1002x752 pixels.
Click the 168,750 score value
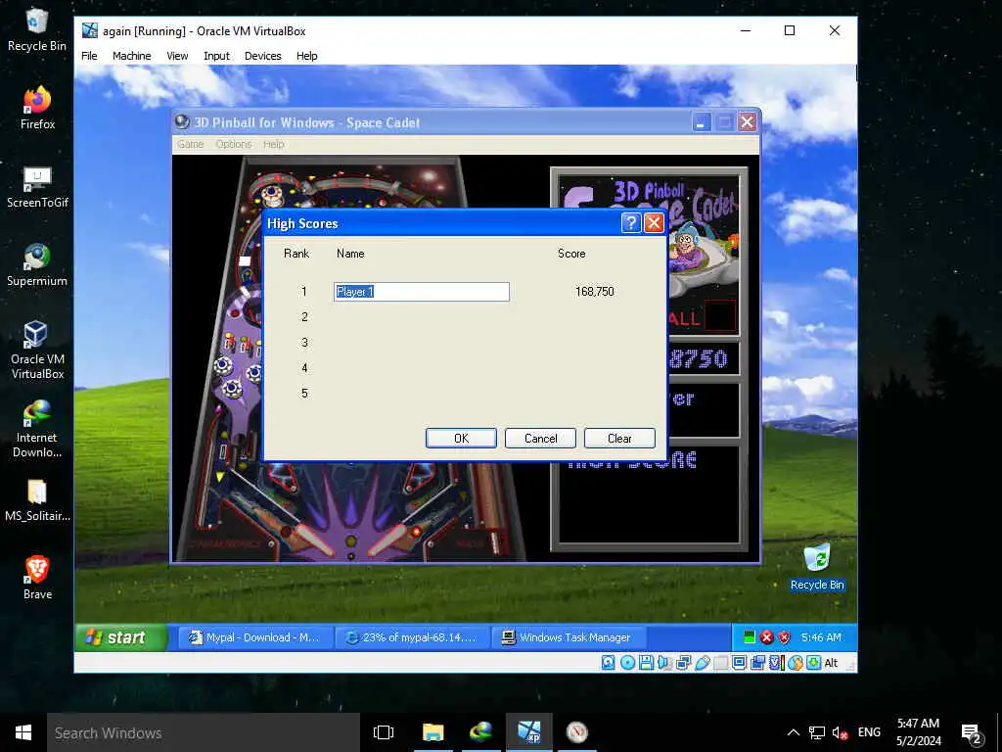click(594, 292)
